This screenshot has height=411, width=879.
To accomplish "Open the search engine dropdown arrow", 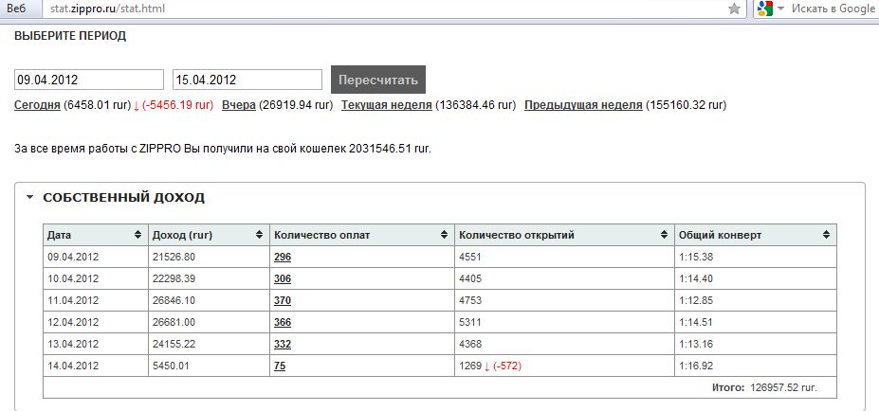I will tap(781, 9).
